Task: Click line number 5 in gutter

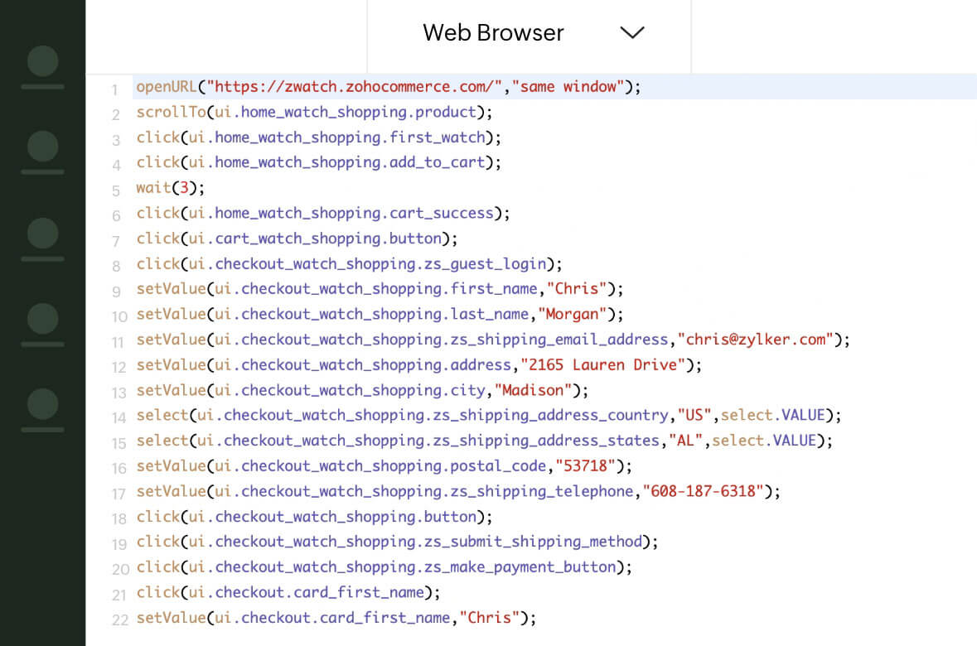Action: [x=116, y=191]
